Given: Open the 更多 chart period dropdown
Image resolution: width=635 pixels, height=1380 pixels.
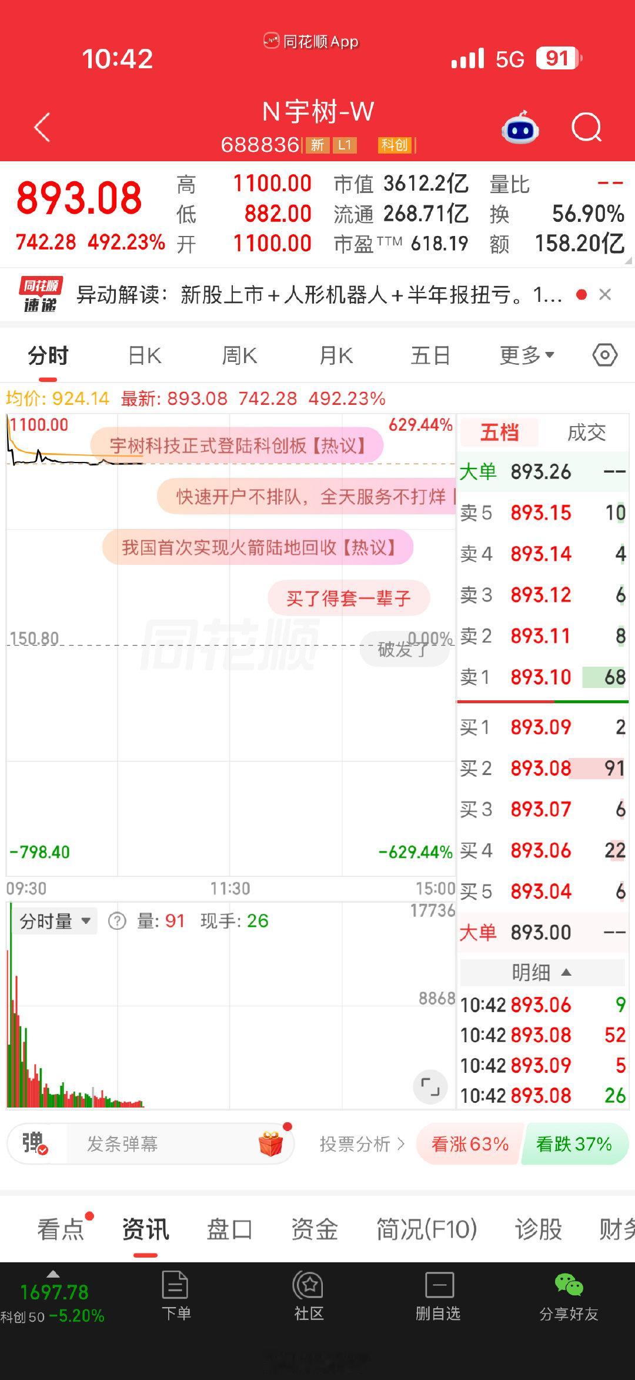Looking at the screenshot, I should [x=527, y=355].
